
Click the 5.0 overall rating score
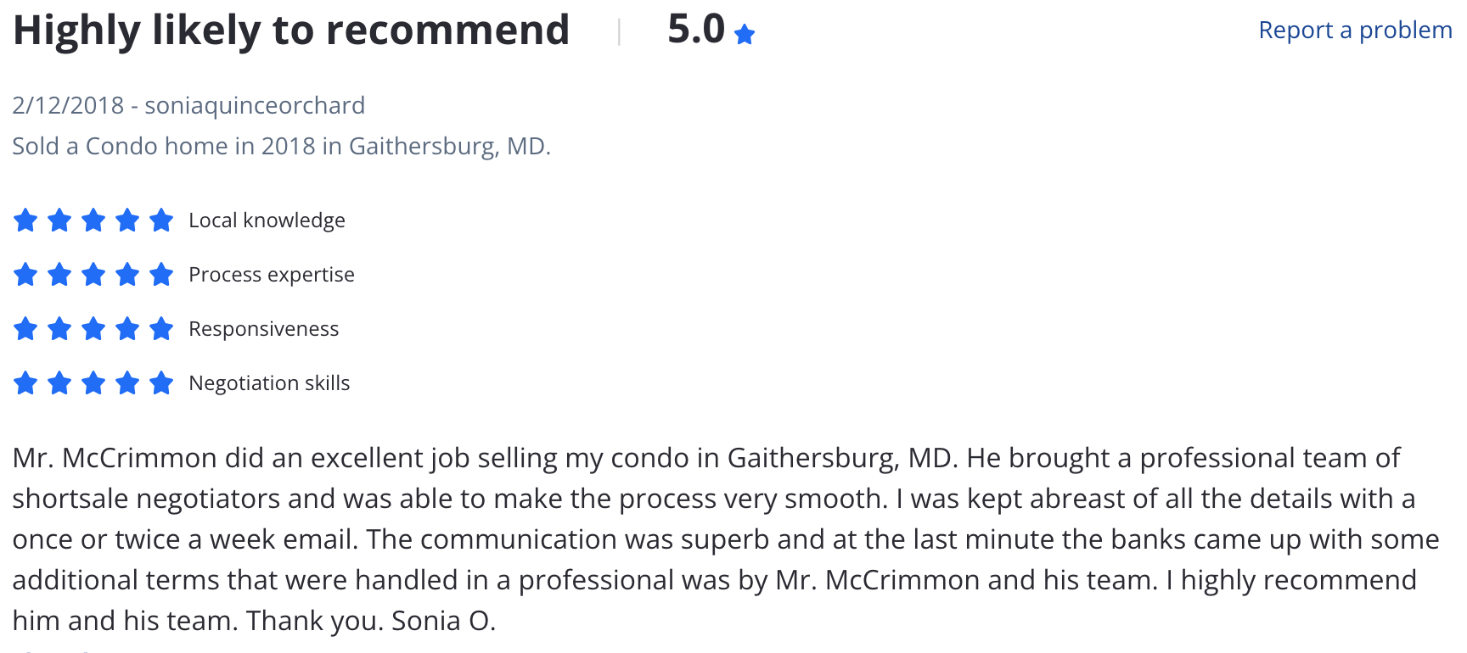pyautogui.click(x=696, y=30)
